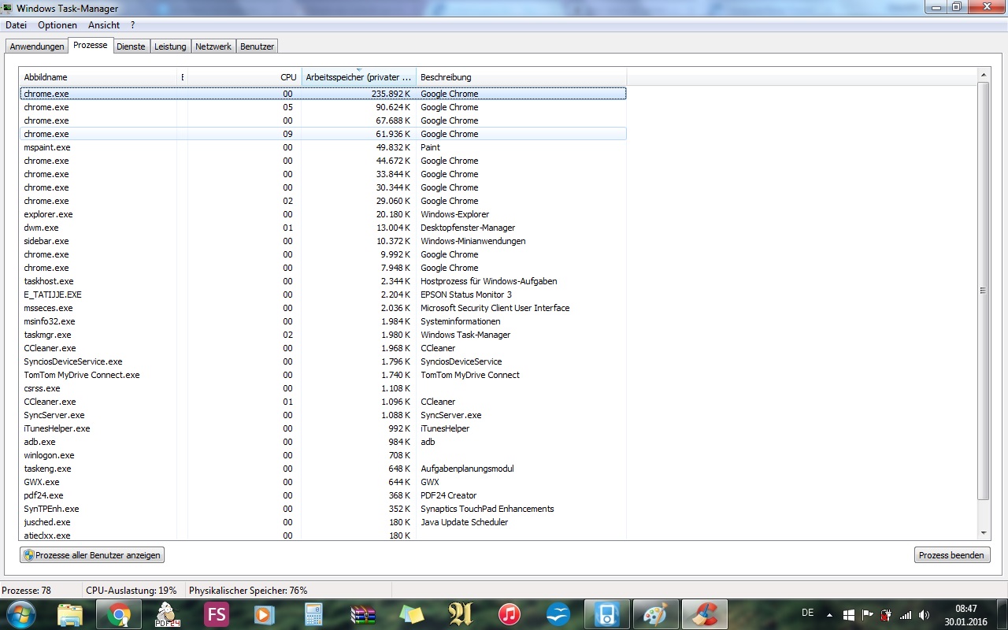The height and width of the screenshot is (630, 1008).
Task: Open WinRAR books icon in taskbar
Action: pos(362,614)
